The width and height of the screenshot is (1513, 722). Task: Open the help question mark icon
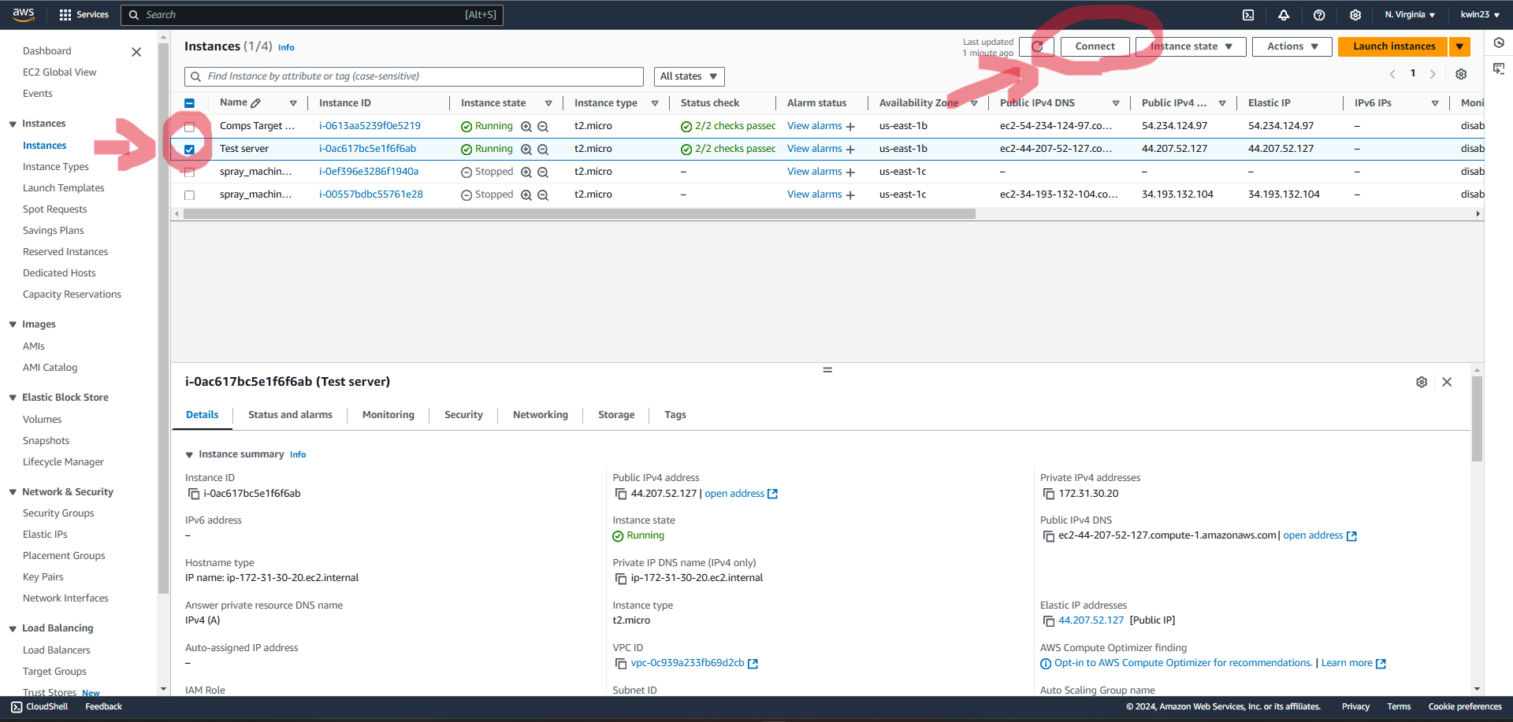[x=1319, y=15]
